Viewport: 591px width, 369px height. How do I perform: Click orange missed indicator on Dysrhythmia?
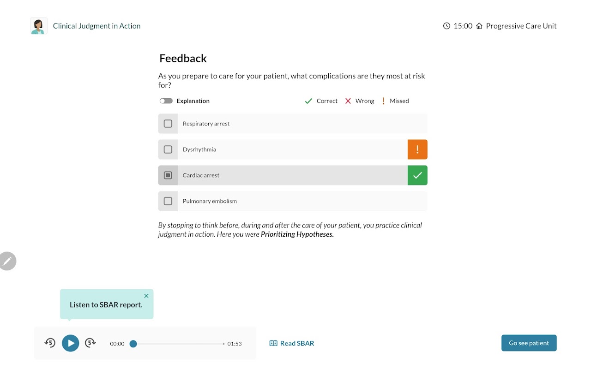(417, 149)
